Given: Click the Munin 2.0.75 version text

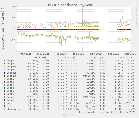Looking at the screenshot, I should tap(69, 115).
